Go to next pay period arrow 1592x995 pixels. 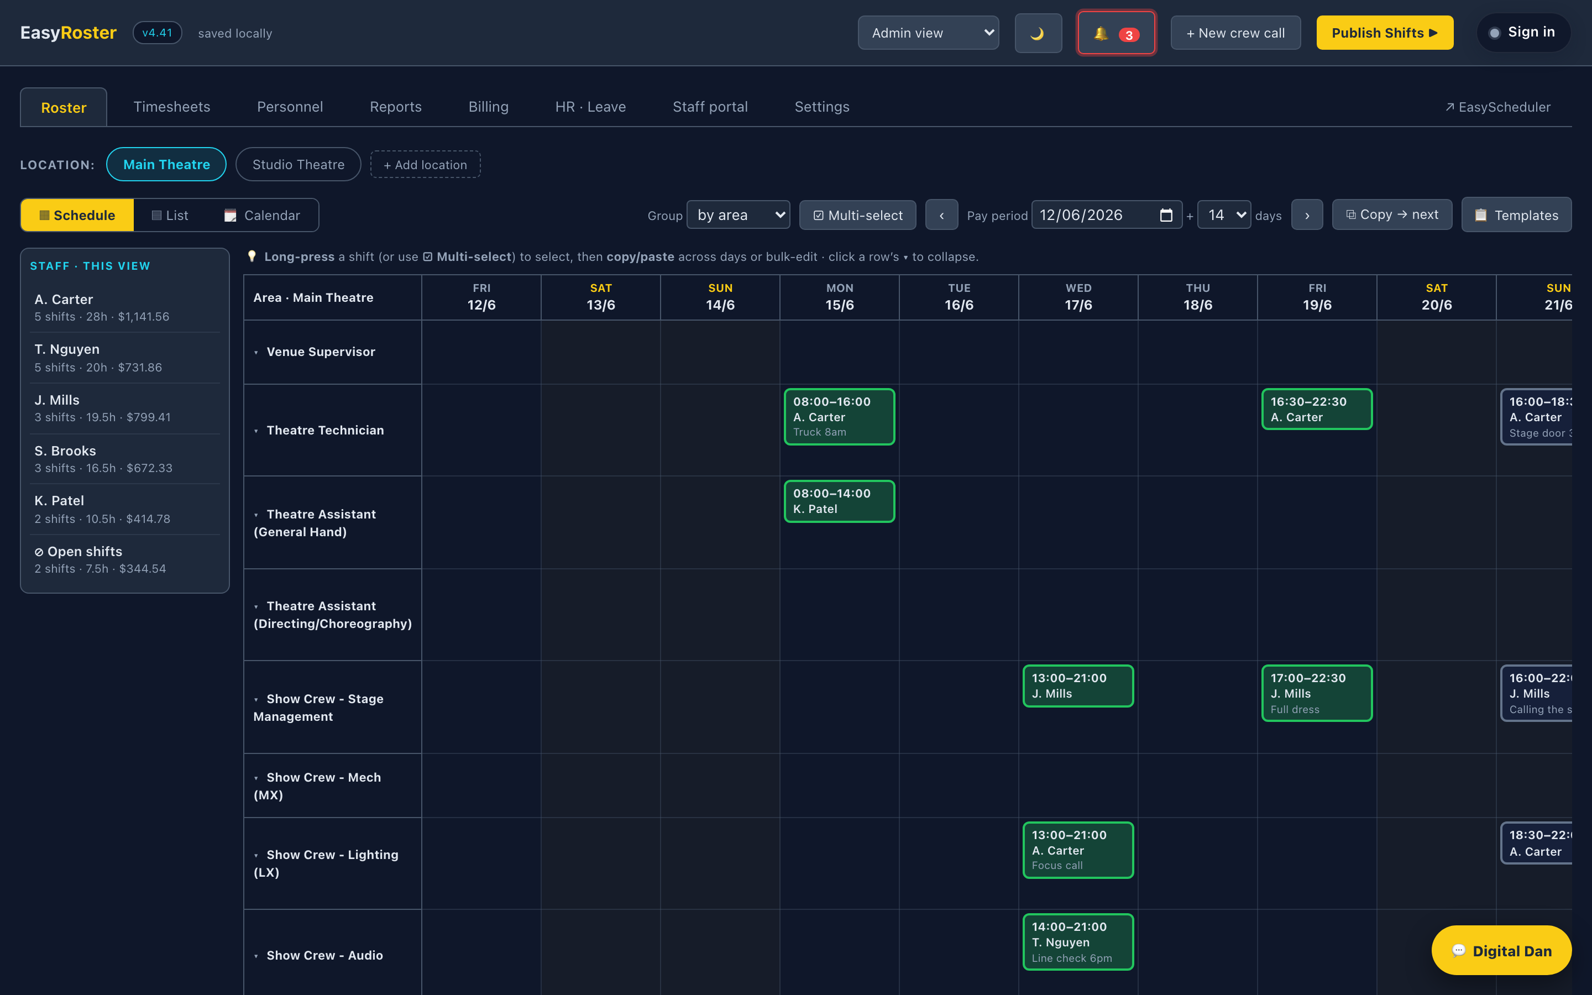pyautogui.click(x=1307, y=215)
